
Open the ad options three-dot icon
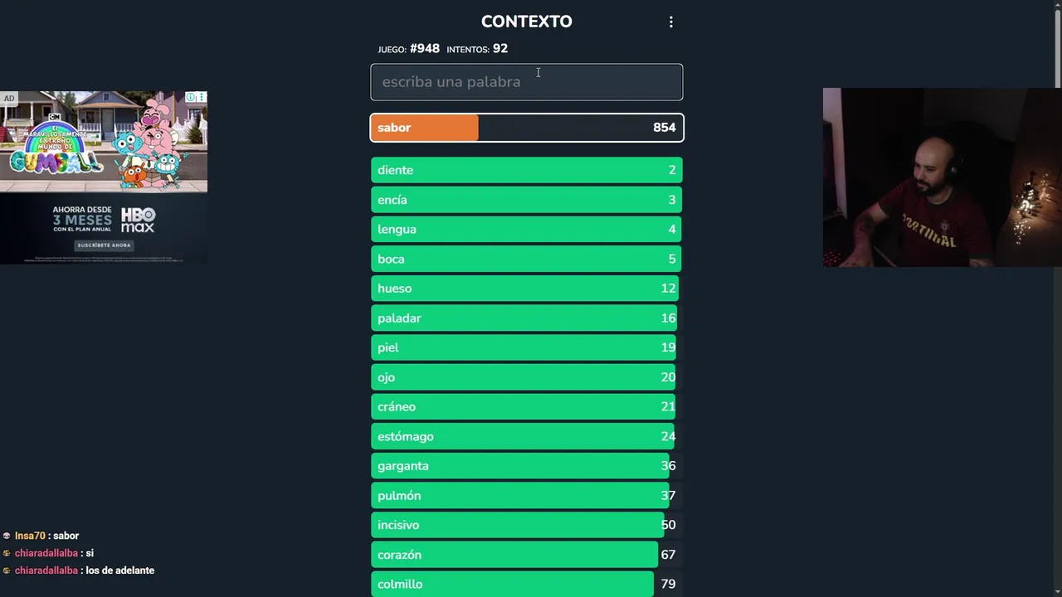(201, 98)
